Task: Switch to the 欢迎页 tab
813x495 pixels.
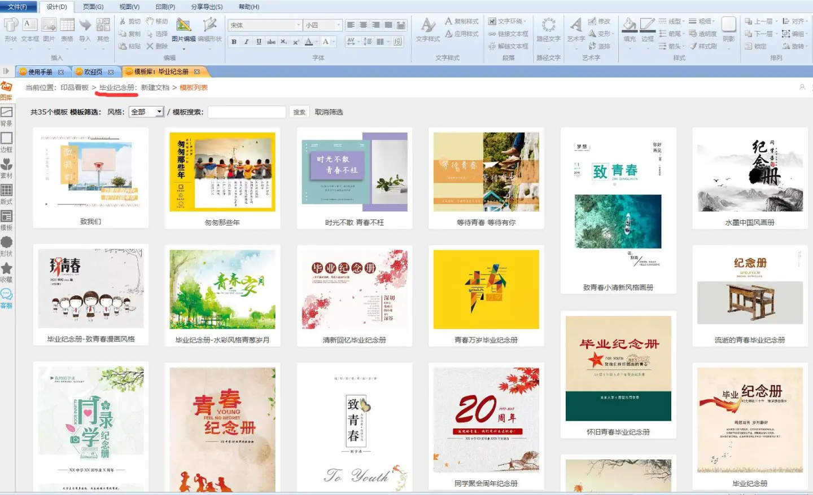Action: [x=93, y=72]
